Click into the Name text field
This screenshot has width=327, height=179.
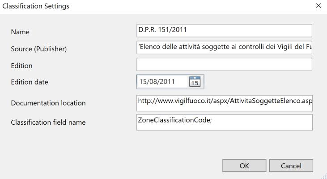[224, 31]
